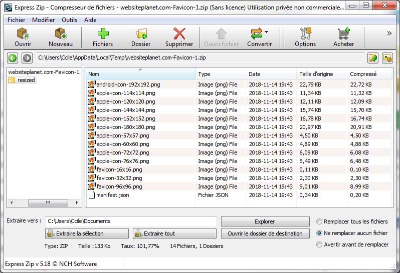The image size is (400, 273).
Task: Select 'Remplacer tous les fichiers' radio button
Action: tap(319, 221)
